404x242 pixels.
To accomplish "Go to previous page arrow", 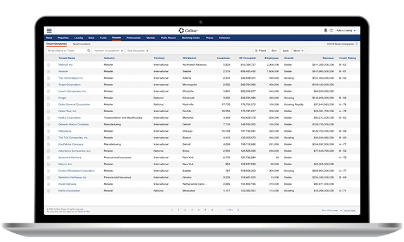I will 172,210.
